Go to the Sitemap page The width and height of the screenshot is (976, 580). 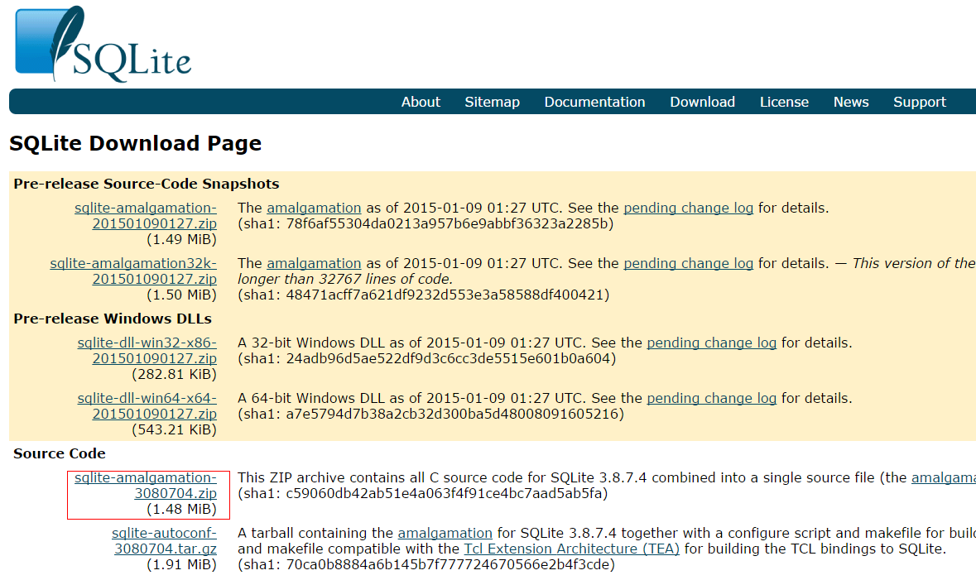pos(492,102)
